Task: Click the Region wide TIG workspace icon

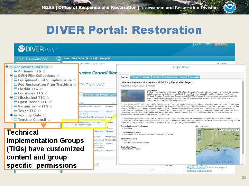Action: [x=16, y=106]
